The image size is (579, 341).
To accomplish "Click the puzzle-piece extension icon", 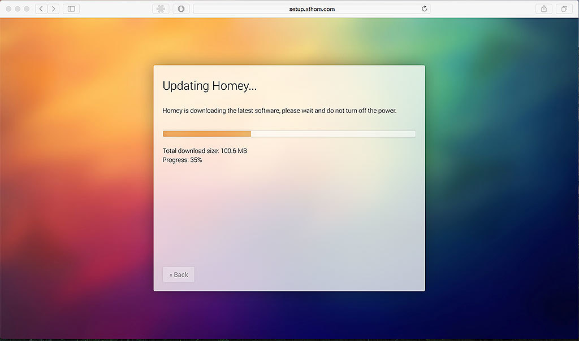I will click(161, 9).
